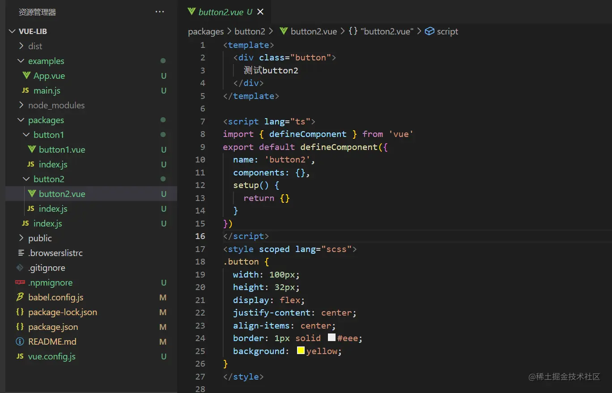The image size is (612, 393).
Task: Click the scoped keyword in style tag
Action: (274, 249)
